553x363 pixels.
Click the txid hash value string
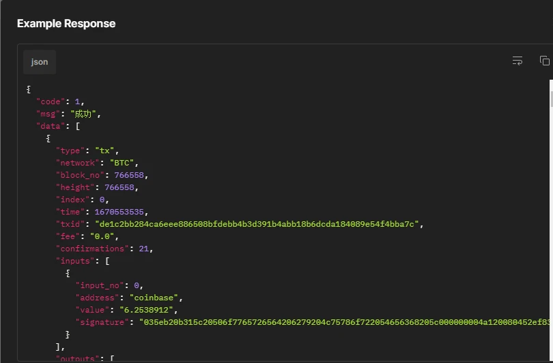click(x=259, y=224)
